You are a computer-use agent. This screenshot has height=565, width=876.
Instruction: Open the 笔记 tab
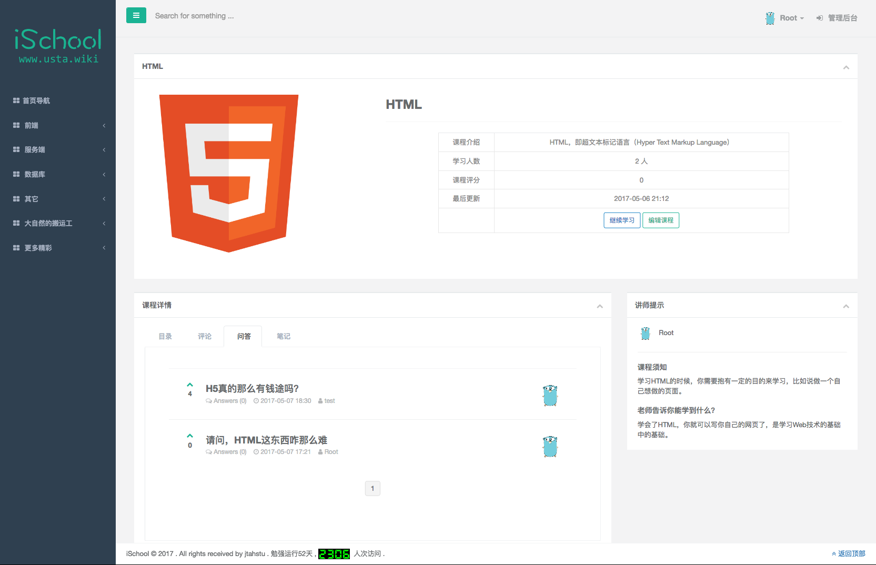tap(284, 336)
